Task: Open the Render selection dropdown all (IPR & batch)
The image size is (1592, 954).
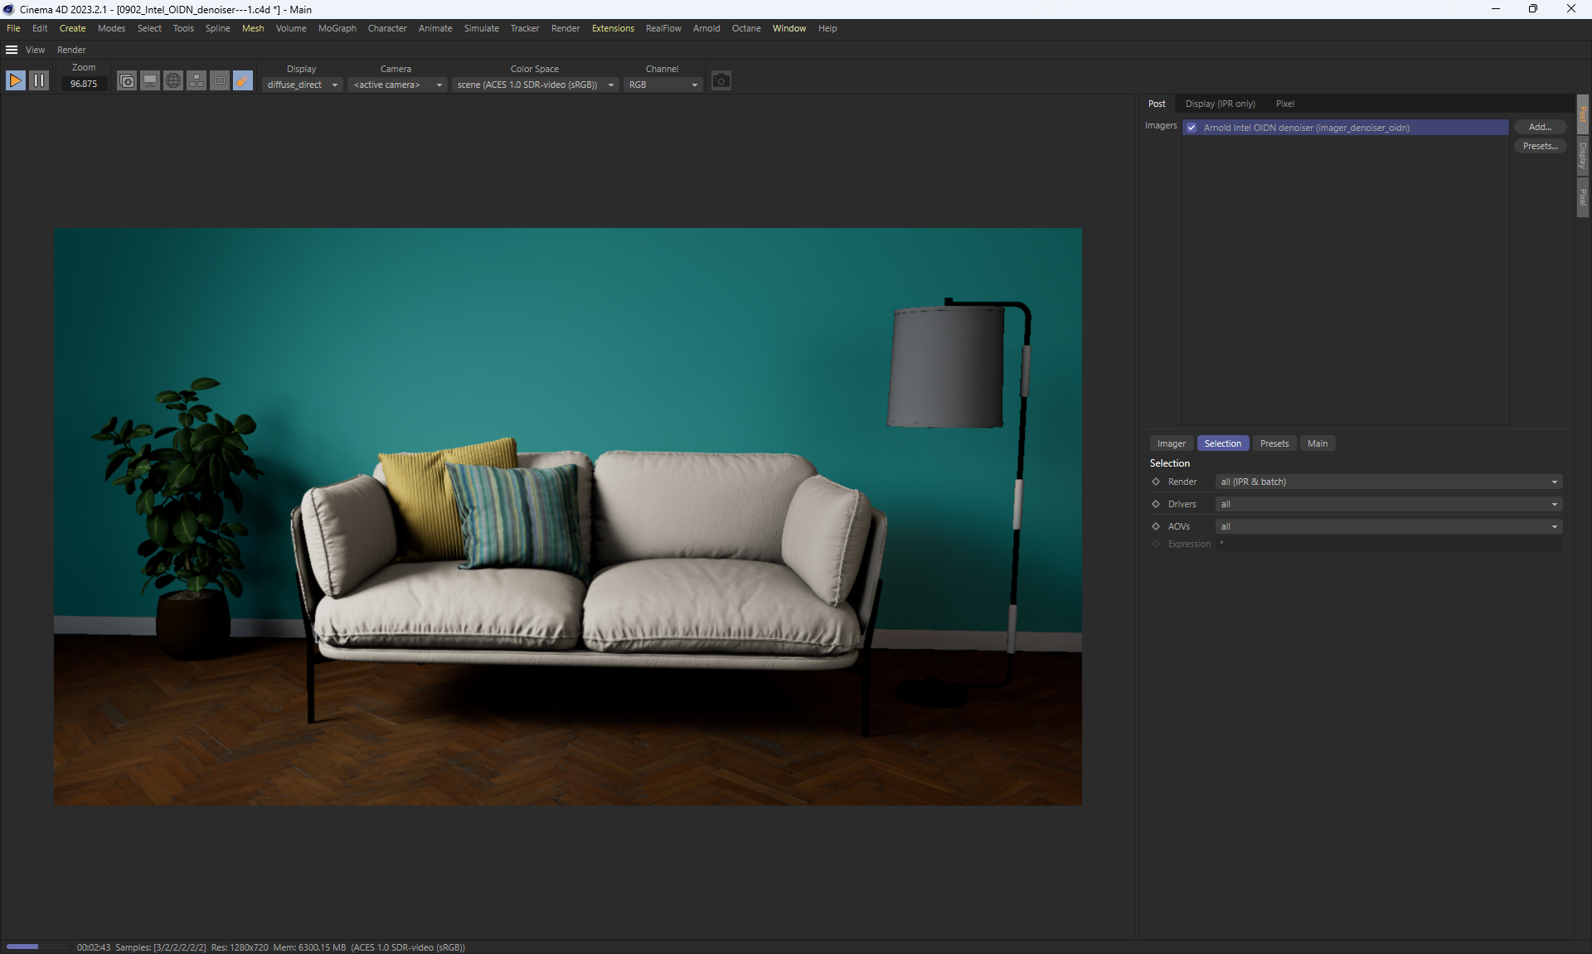Action: click(1388, 482)
